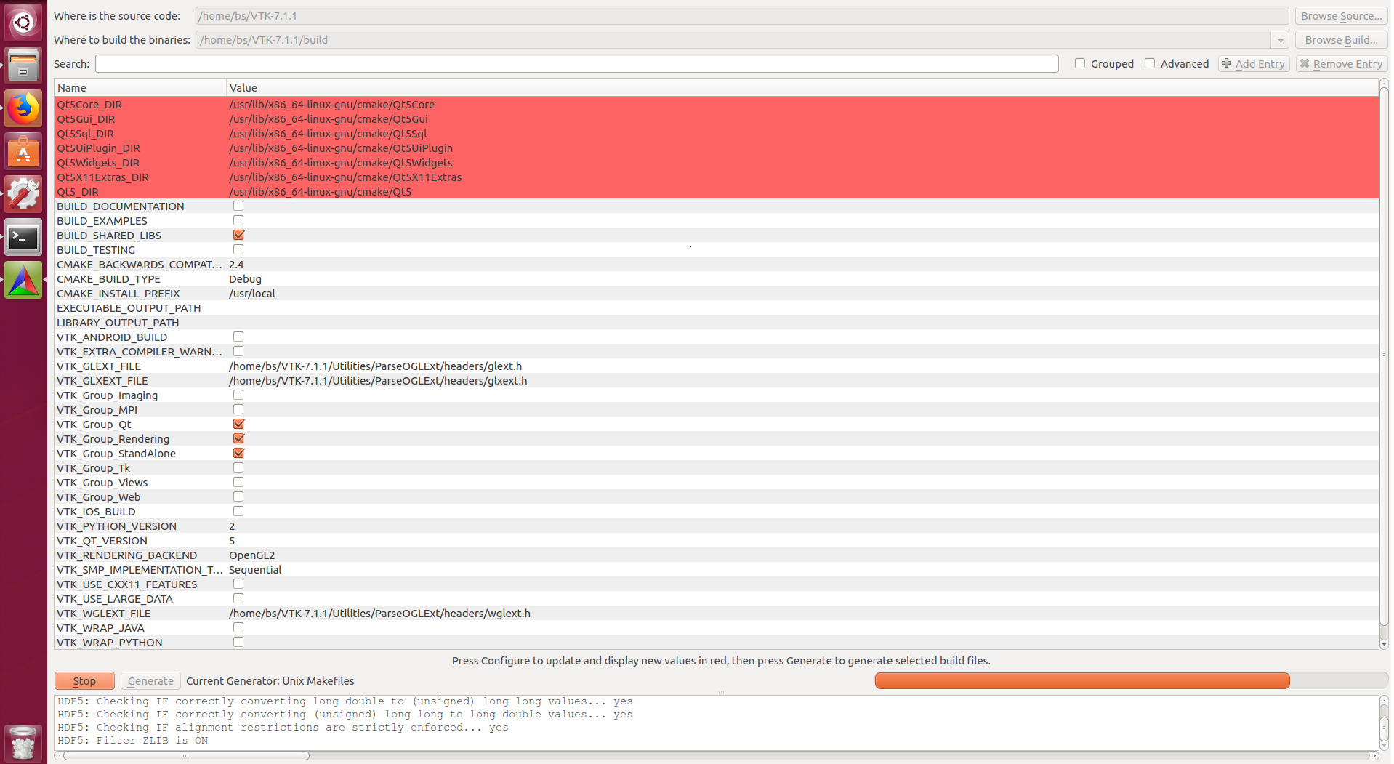
Task: Tick the VTK_EXTRA_COMPILER_WARNINGS checkbox
Action: pos(238,351)
